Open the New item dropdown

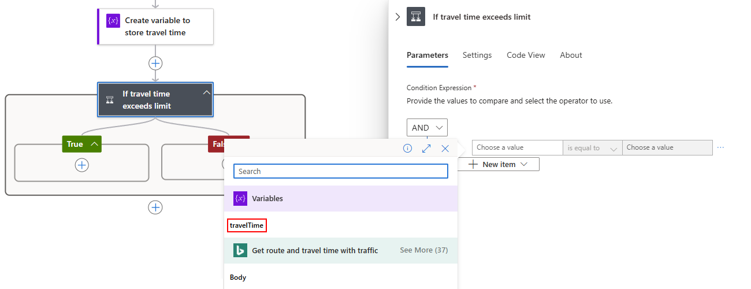click(499, 164)
